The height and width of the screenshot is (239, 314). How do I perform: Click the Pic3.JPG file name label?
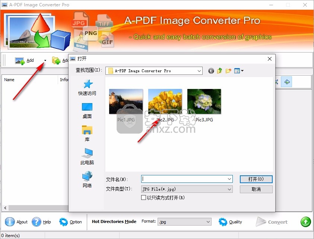pos(204,120)
